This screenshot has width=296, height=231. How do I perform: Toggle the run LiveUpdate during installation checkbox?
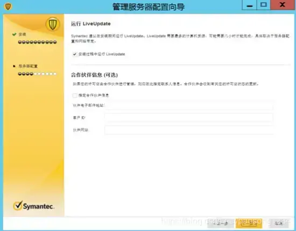75,54
